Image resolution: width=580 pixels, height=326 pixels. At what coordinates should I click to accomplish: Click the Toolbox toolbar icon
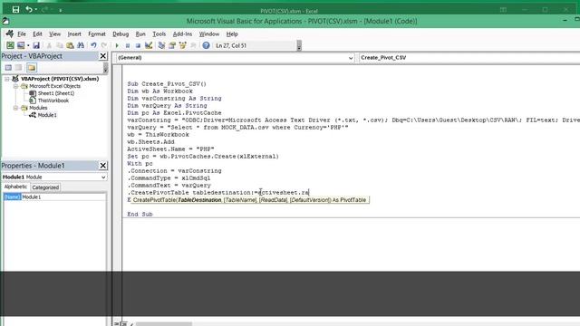[193, 45]
